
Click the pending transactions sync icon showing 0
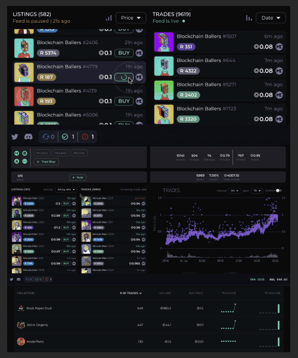click(x=46, y=137)
